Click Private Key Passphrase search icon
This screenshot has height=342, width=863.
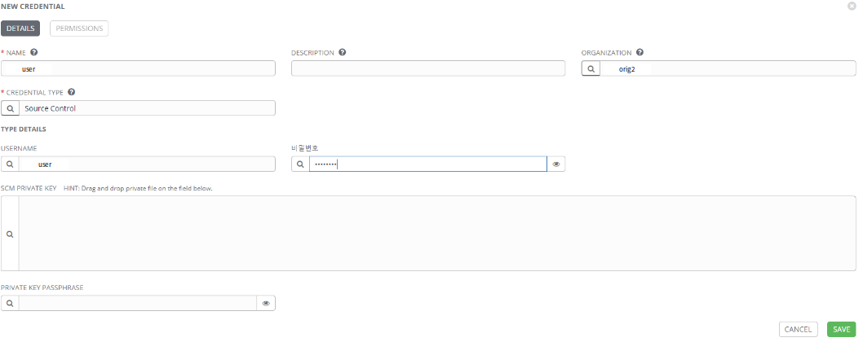point(10,304)
